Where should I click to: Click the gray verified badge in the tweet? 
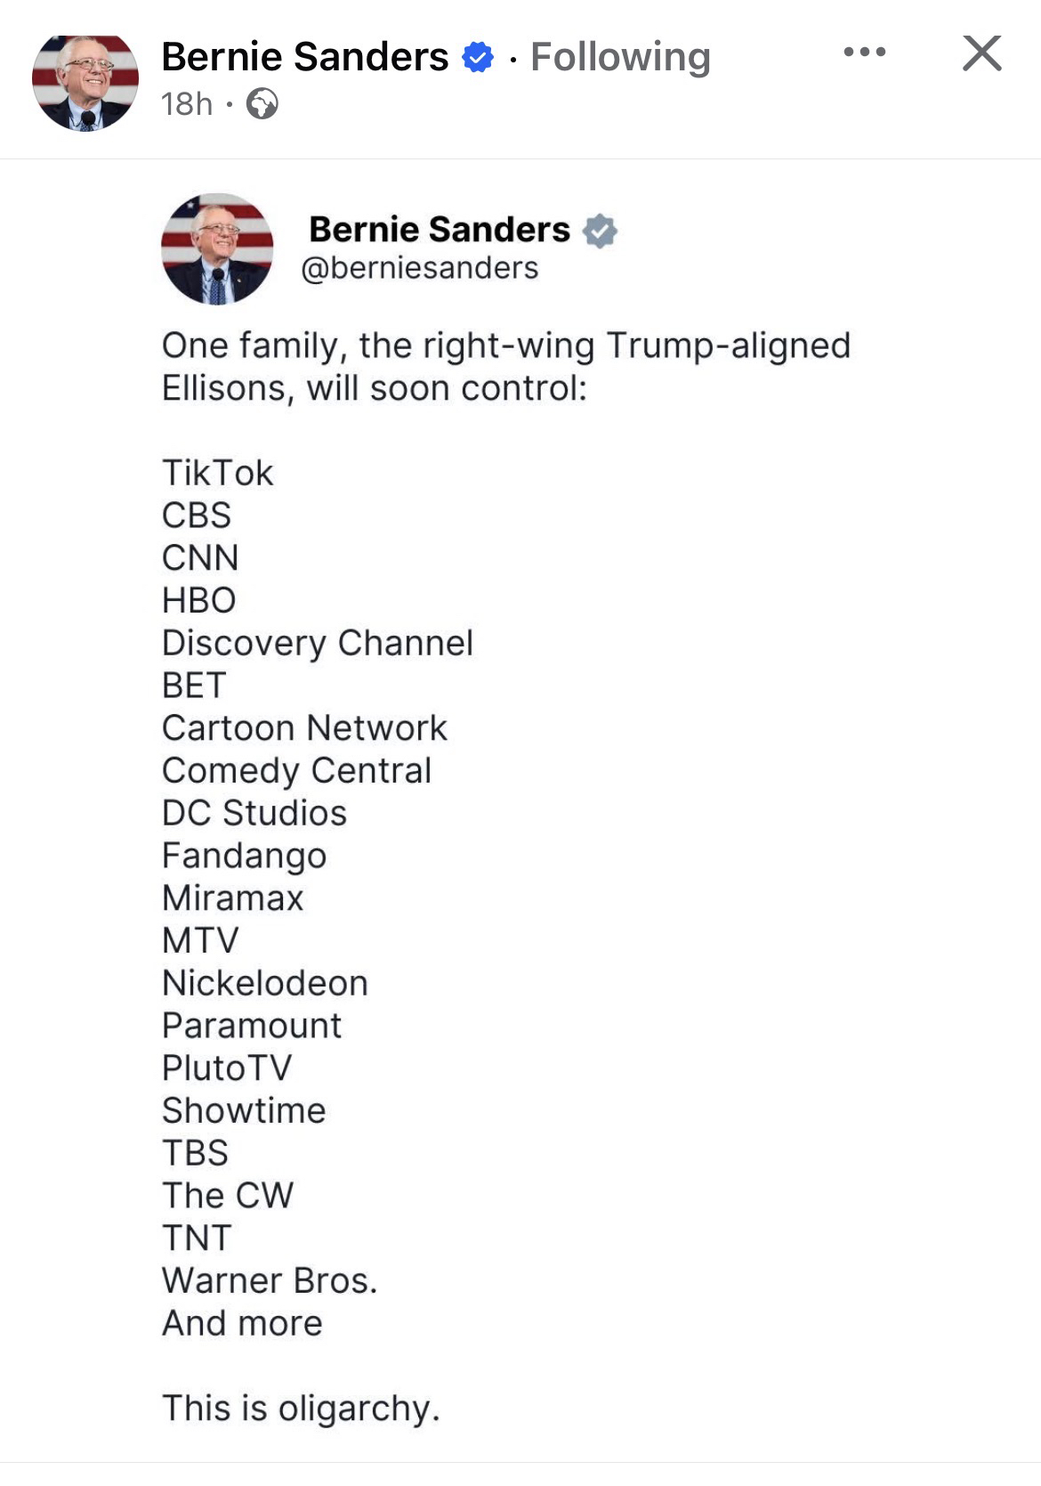[600, 231]
